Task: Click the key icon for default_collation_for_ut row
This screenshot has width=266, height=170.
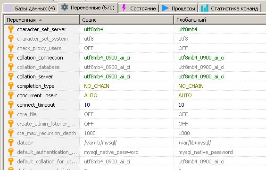Action: pyautogui.click(x=11, y=161)
